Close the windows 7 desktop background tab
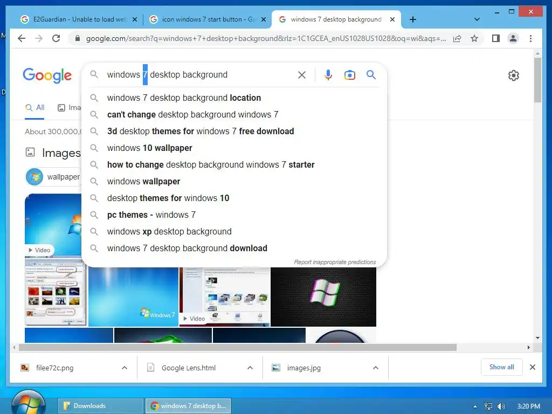The height and width of the screenshot is (414, 552). click(392, 19)
